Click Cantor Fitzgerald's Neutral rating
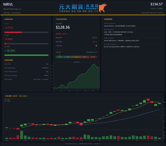Screen dimensions: 166x146 click(46, 75)
